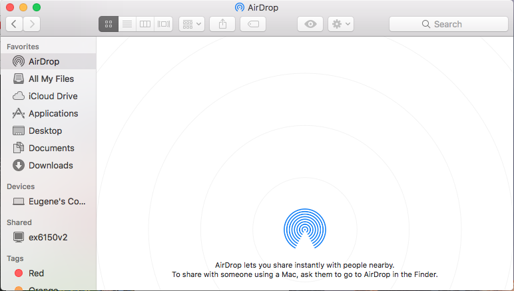Viewport: 514px width, 291px height.
Task: Close the Finder window with red button
Action: pyautogui.click(x=10, y=7)
